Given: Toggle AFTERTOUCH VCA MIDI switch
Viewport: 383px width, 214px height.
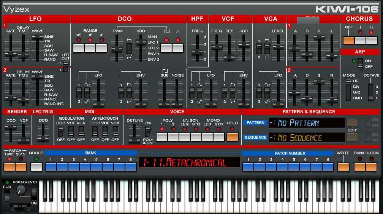Looking at the screenshot, I should [x=115, y=132].
